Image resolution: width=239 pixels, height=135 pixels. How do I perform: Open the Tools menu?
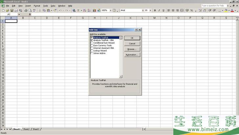(x=45, y=6)
